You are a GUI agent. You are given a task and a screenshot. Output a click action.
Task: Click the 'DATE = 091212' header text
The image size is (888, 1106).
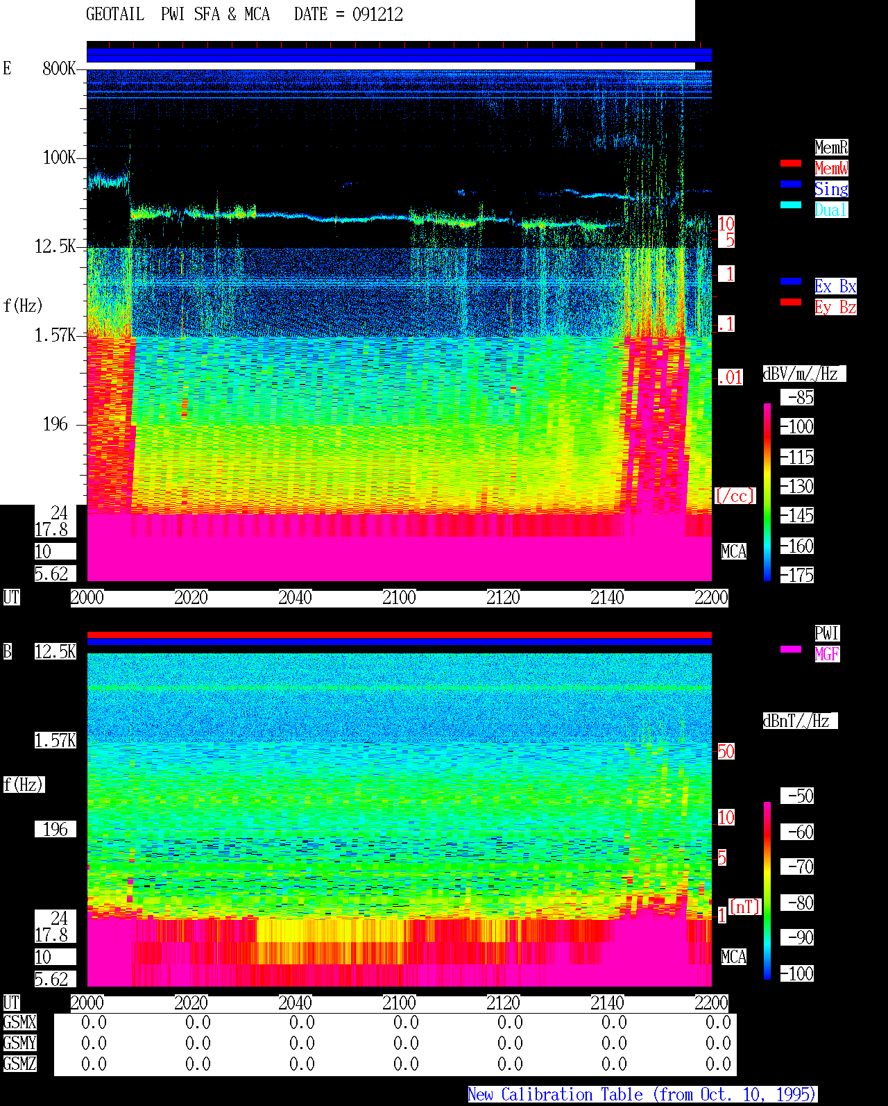(x=348, y=15)
